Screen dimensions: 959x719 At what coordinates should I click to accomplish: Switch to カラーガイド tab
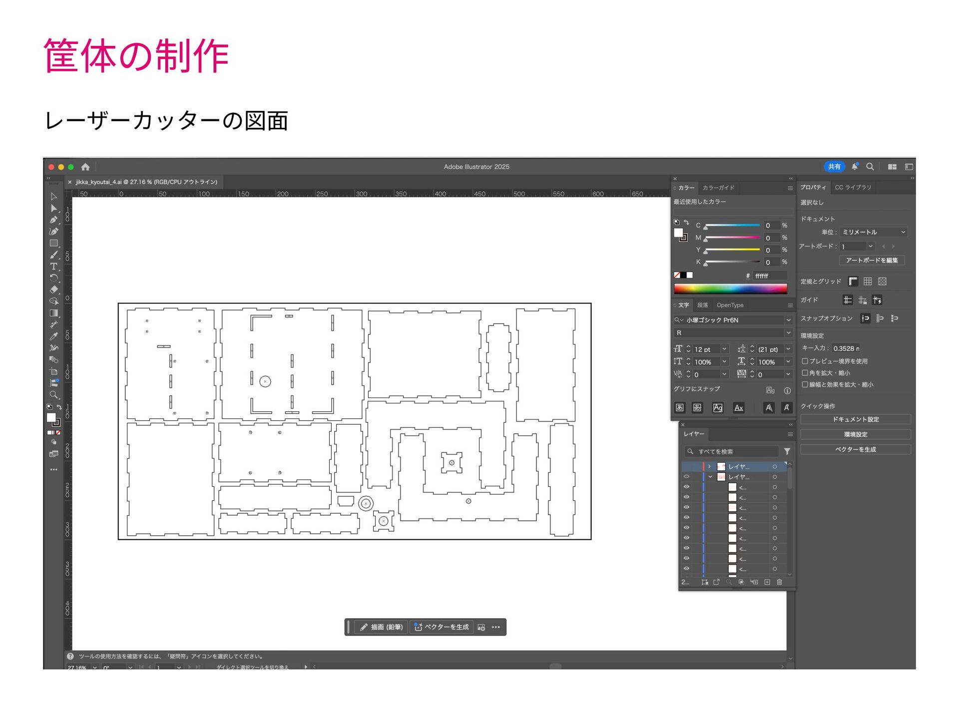click(x=718, y=188)
